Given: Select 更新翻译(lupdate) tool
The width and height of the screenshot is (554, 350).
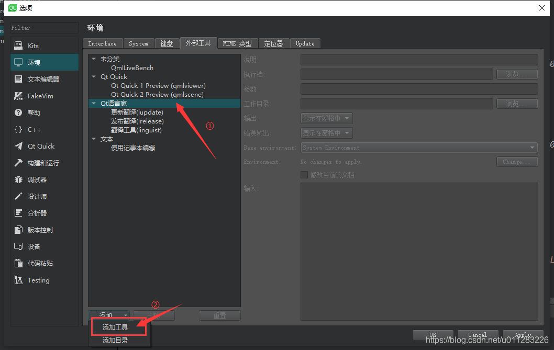Looking at the screenshot, I should tap(137, 112).
